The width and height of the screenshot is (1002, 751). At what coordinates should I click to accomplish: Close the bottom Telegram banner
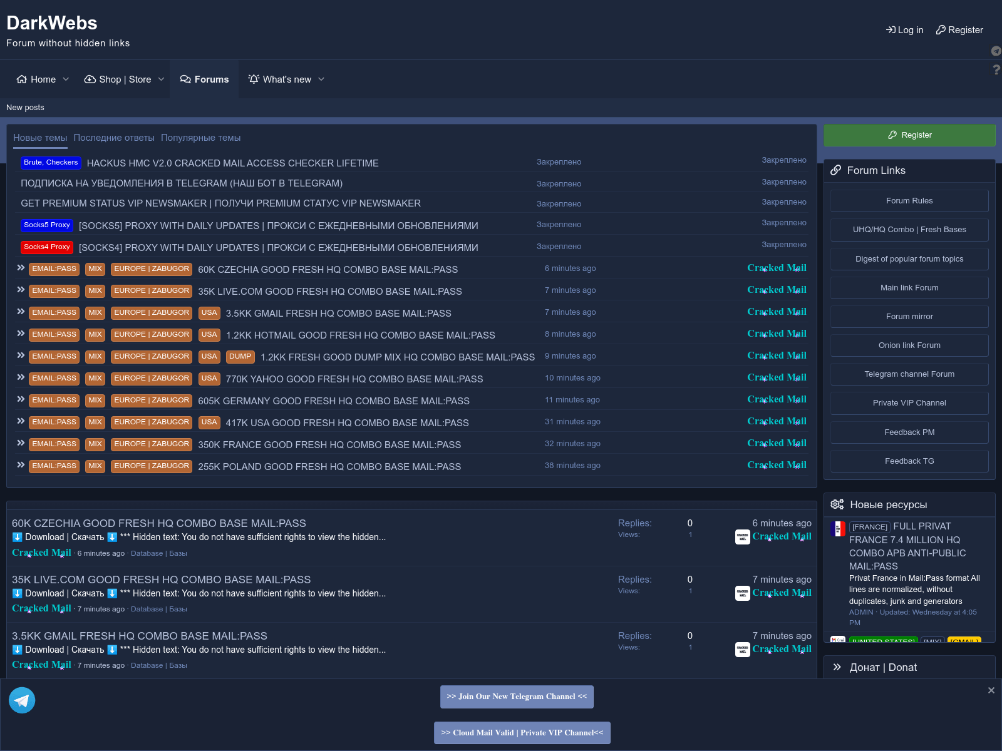point(991,690)
